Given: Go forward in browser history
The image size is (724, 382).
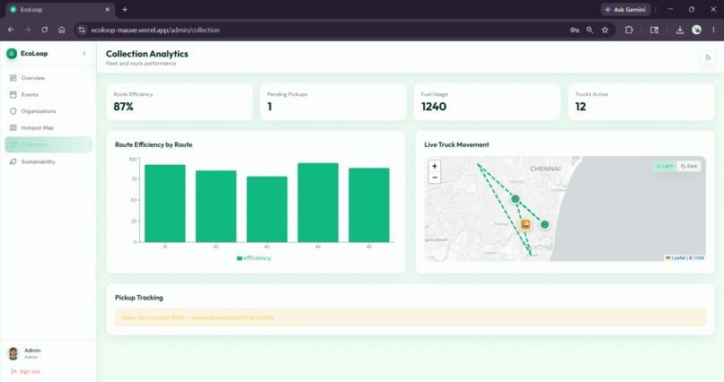Looking at the screenshot, I should [x=28, y=30].
